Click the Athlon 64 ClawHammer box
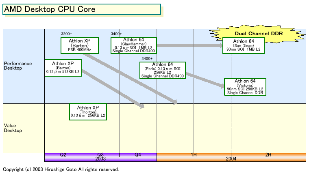The width and height of the screenshot is (309, 178). (134, 45)
